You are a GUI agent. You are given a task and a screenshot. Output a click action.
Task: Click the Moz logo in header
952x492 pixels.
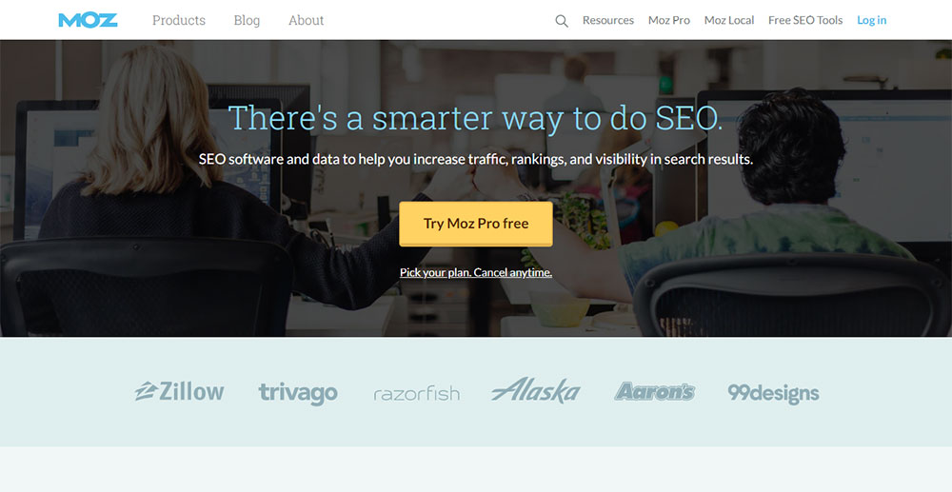tap(88, 20)
